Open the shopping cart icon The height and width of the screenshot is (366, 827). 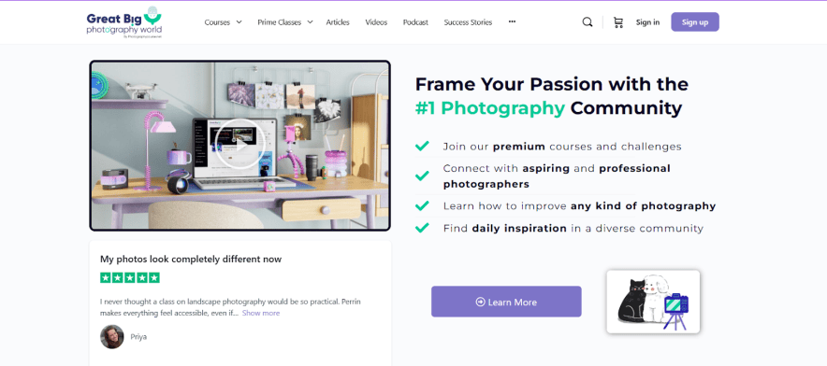click(618, 22)
